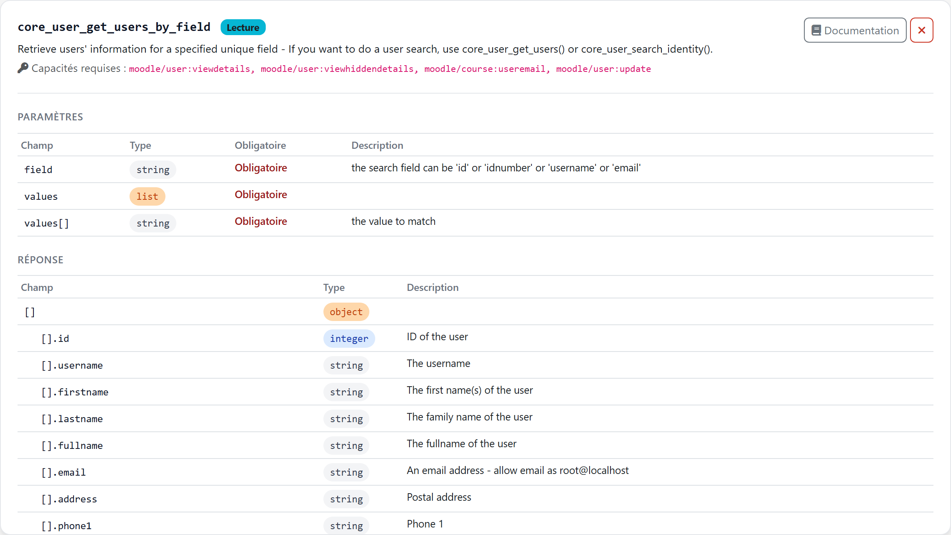Select the core_user_get_users_by_field title
Screen dimensions: 951x535
coord(114,27)
